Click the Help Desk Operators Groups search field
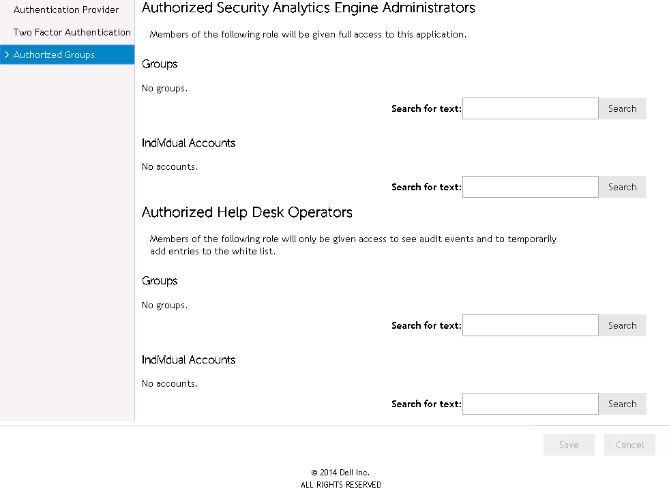669x489 pixels. coord(530,325)
